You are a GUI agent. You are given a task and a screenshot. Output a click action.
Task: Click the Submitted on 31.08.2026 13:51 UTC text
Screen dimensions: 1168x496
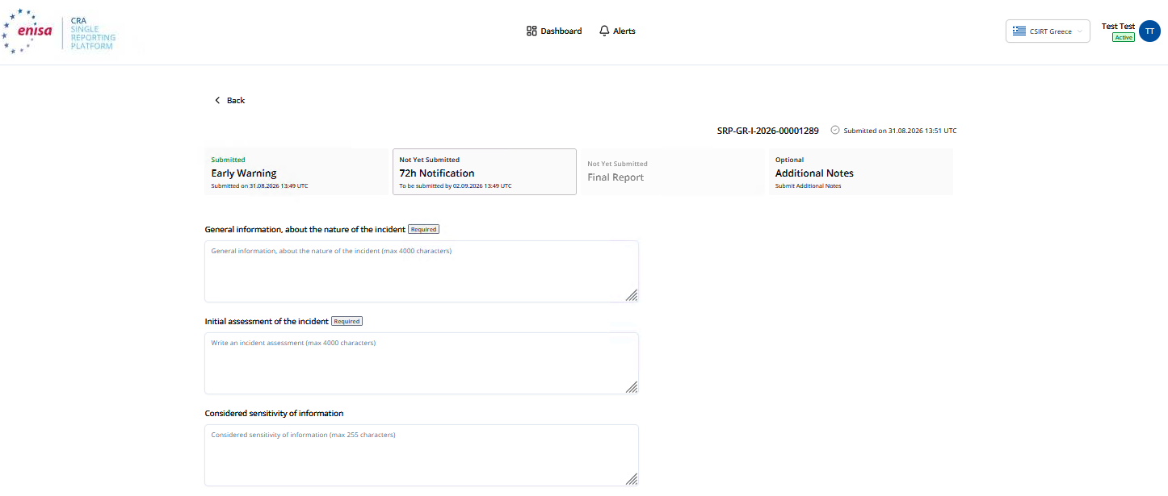click(900, 131)
